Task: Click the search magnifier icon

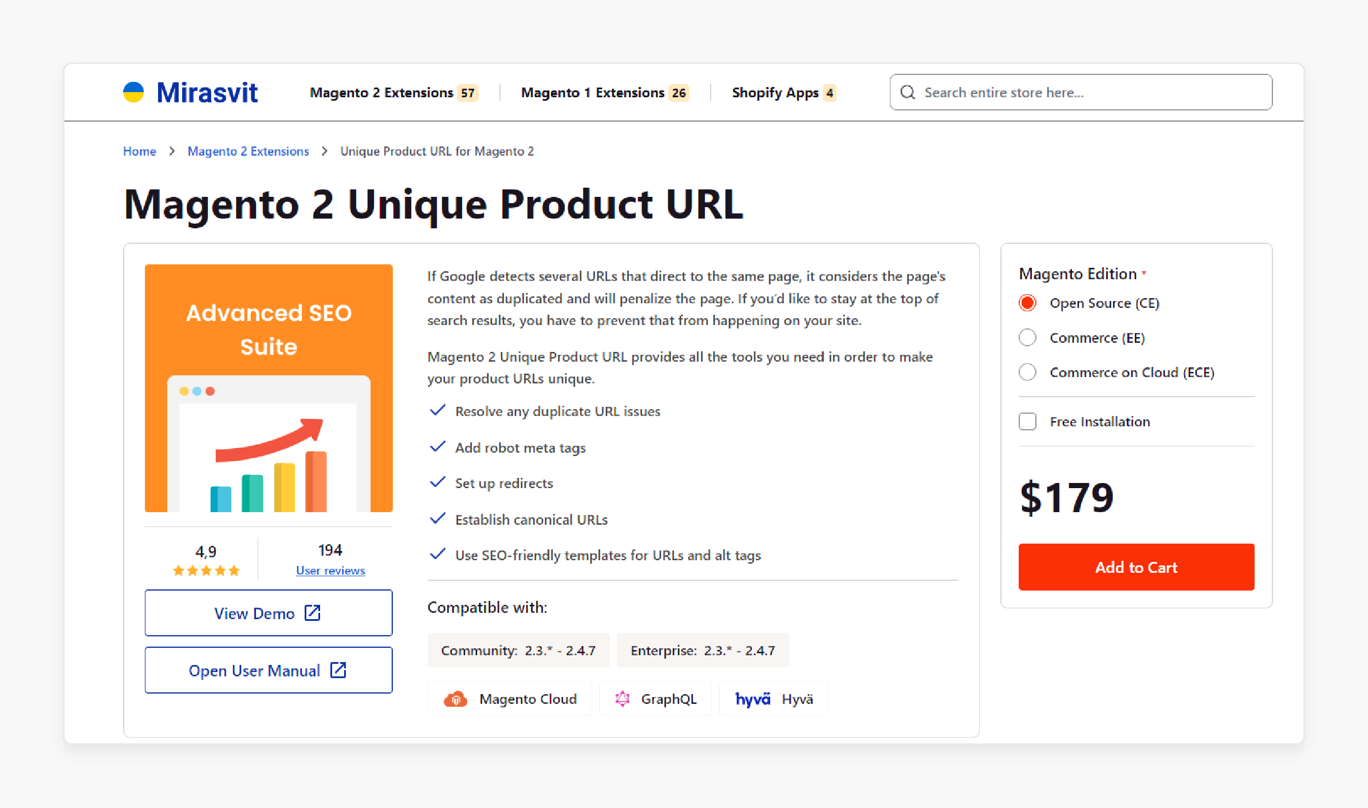Action: pos(908,92)
